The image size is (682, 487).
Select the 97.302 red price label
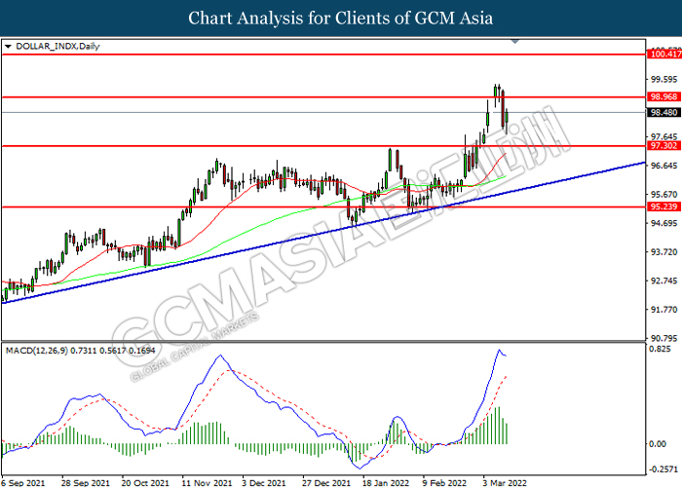pos(664,146)
